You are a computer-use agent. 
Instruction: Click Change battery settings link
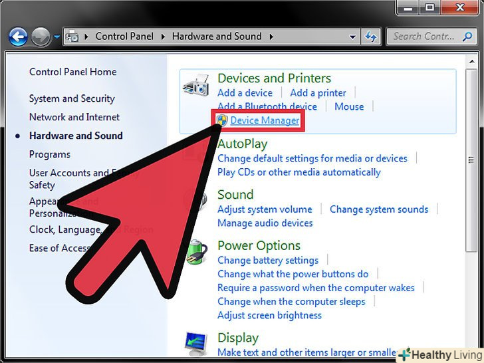268,260
